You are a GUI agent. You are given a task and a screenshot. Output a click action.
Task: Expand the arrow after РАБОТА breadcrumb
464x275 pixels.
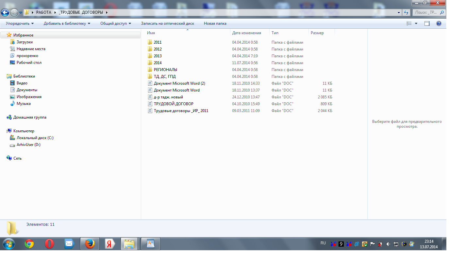click(55, 12)
